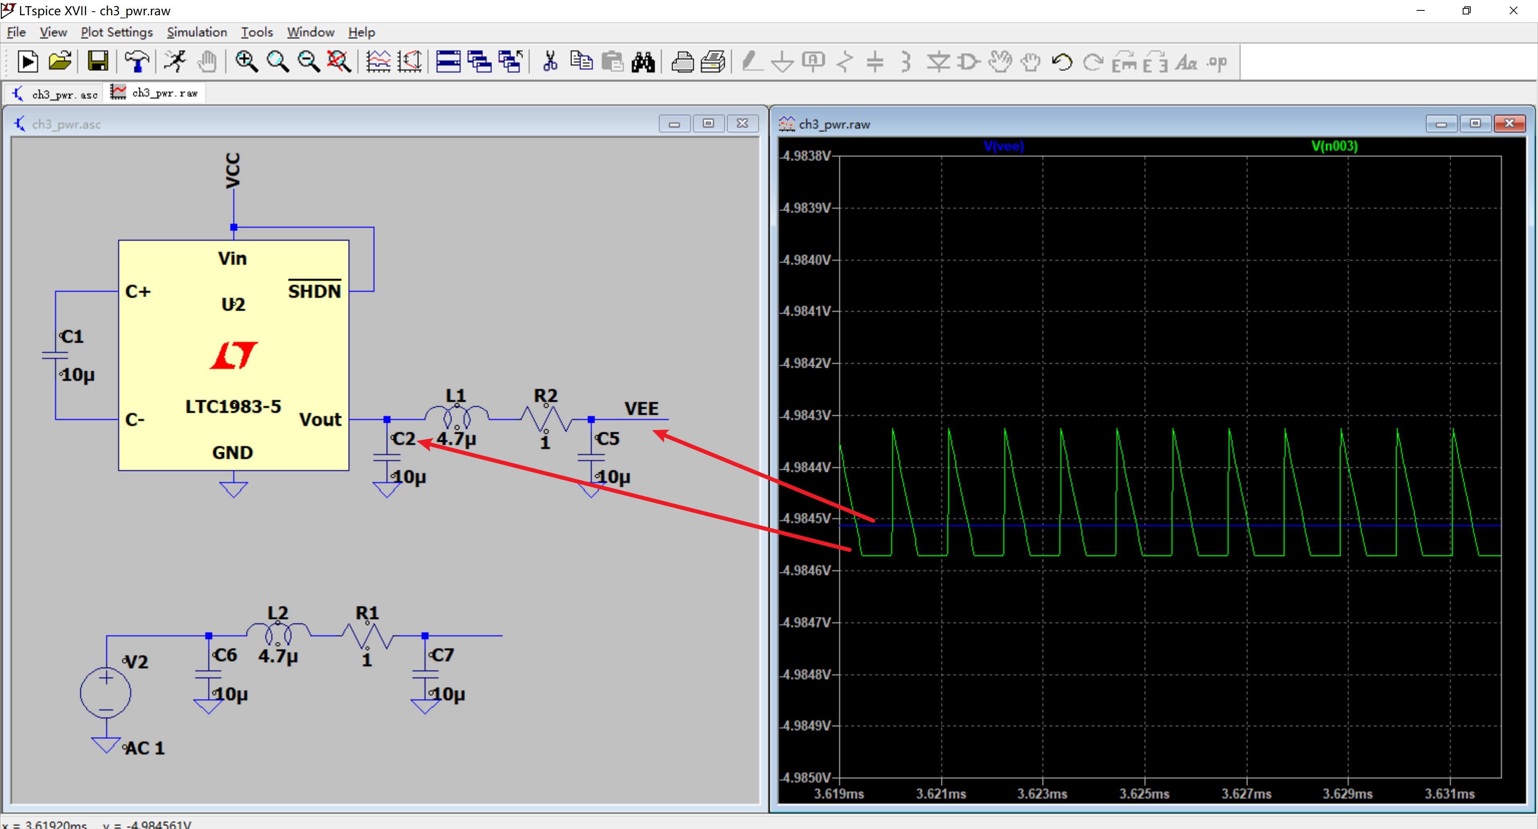
Task: Switch to the ch3_pwr.raw tab
Action: pyautogui.click(x=155, y=93)
